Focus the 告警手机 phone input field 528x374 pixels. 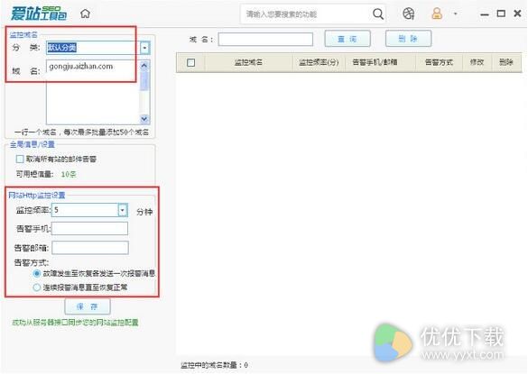(x=90, y=229)
